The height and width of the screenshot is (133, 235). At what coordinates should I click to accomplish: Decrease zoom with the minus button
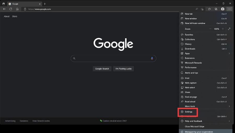click(x=210, y=29)
